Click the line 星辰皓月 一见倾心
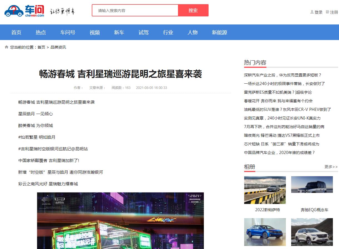The image size is (339, 249). [x=36, y=114]
